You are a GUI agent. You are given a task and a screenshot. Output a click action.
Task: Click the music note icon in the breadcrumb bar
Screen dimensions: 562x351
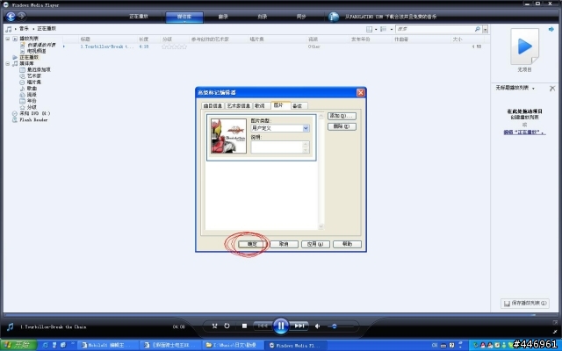tap(9, 29)
